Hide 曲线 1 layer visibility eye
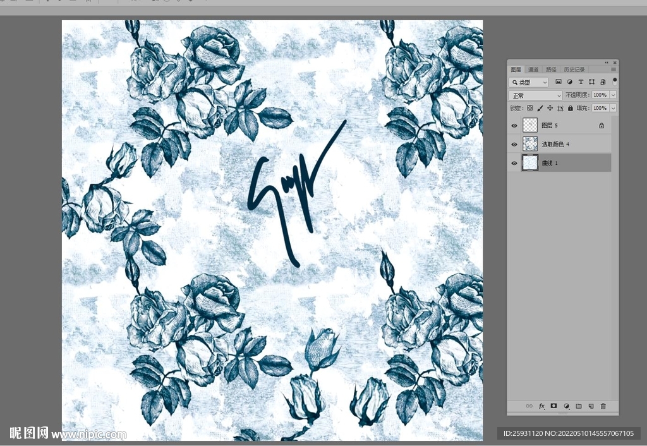 (x=514, y=164)
